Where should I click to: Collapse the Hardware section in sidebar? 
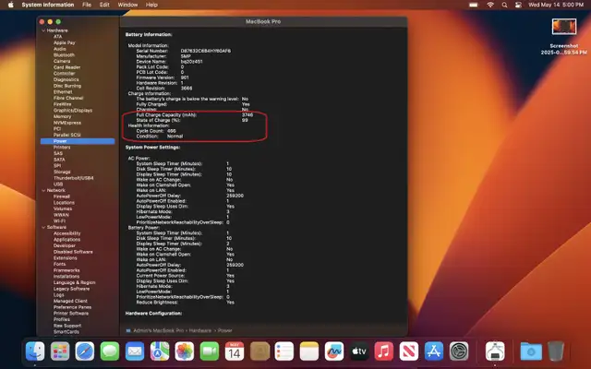point(43,30)
